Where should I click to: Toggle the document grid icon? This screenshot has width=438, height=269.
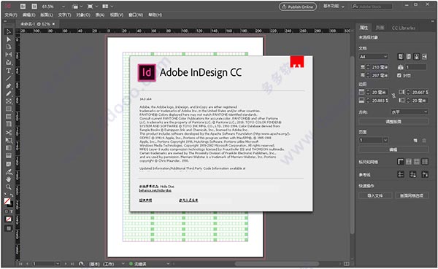pyautogui.click(x=417, y=162)
